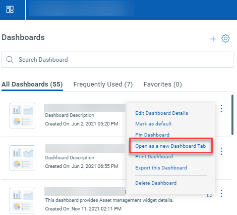Bookmark the Asset management dashboard

click(209, 195)
